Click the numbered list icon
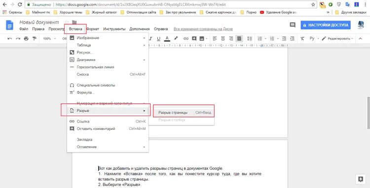The image size is (370, 188). [x=260, y=38]
